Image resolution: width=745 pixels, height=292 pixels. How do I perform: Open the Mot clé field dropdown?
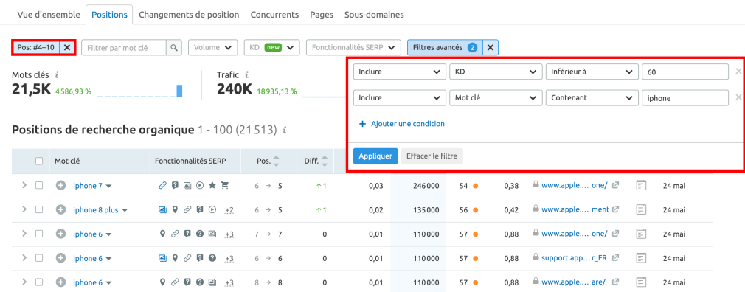(496, 98)
